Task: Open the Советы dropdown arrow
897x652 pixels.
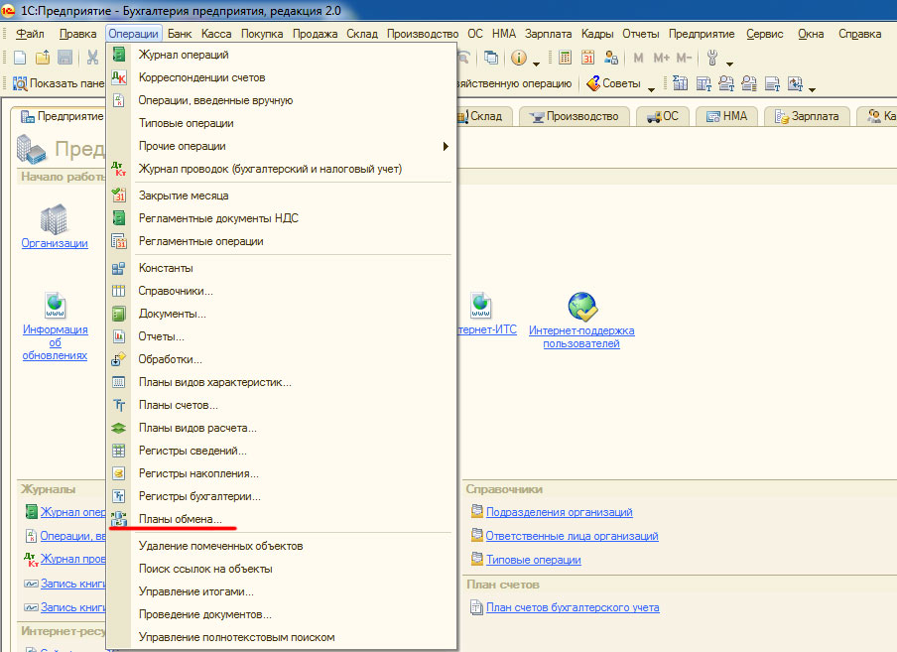Action: pos(651,86)
